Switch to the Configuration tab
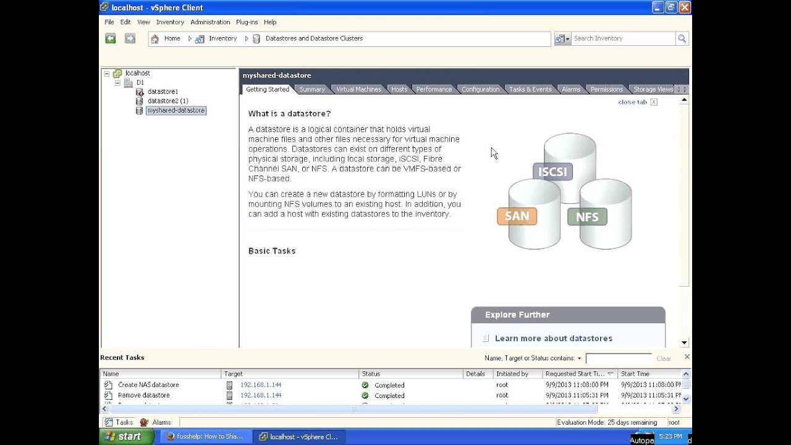The width and height of the screenshot is (791, 445). point(480,90)
